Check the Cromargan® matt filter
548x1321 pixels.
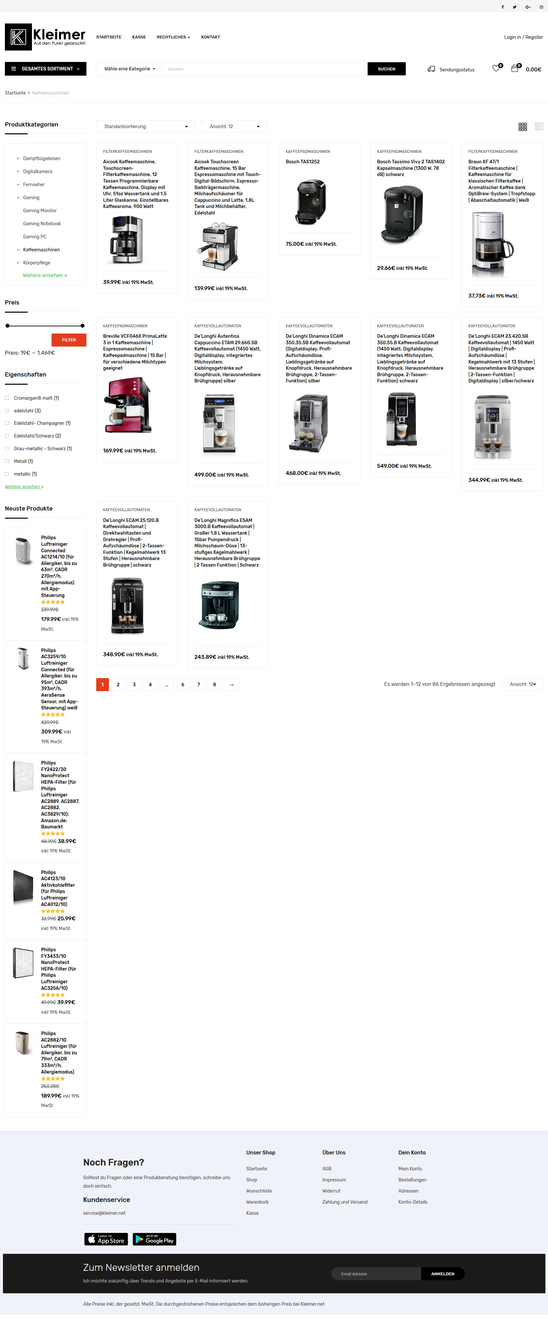(x=7, y=398)
